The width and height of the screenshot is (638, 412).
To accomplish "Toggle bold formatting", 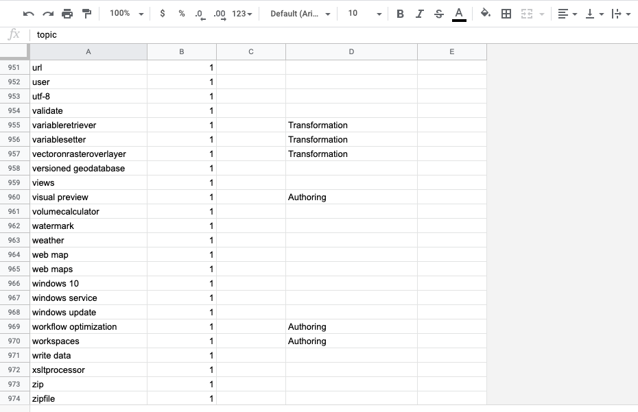I will pos(400,12).
